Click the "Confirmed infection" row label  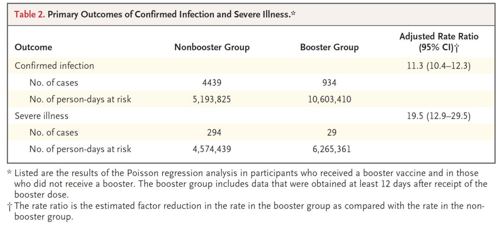(54, 66)
